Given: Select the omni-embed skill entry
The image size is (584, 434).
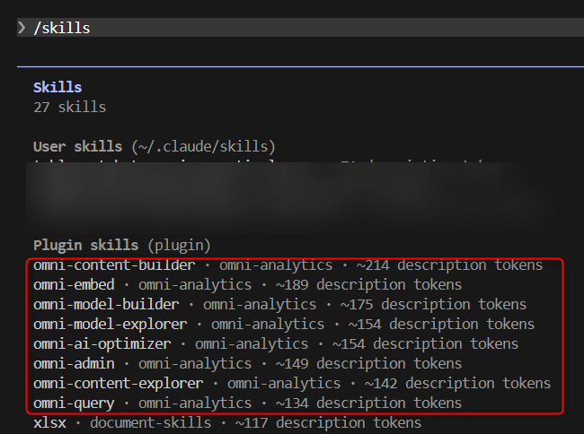Looking at the screenshot, I should tap(76, 285).
